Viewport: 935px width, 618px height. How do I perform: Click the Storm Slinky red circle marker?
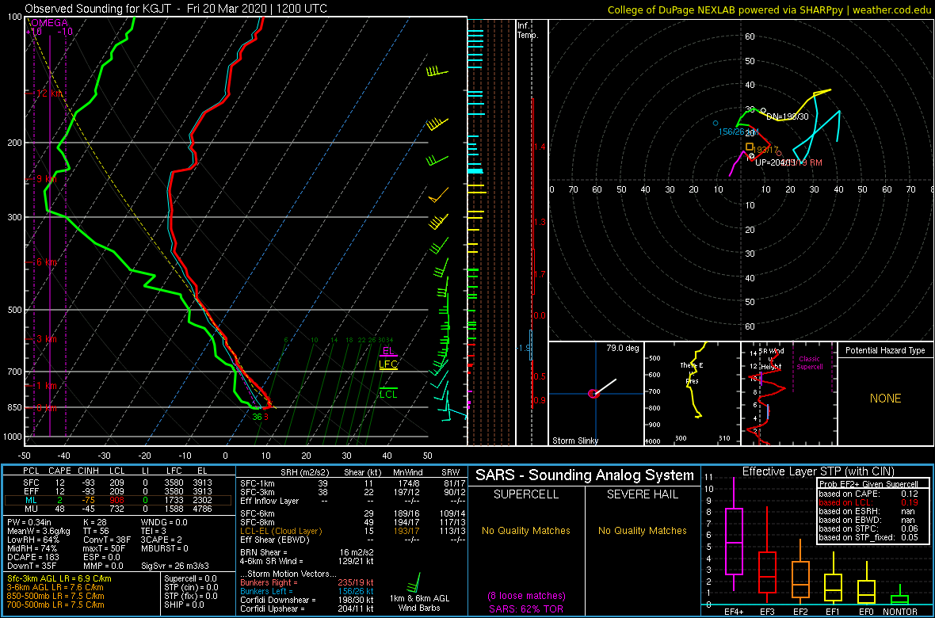coord(593,393)
